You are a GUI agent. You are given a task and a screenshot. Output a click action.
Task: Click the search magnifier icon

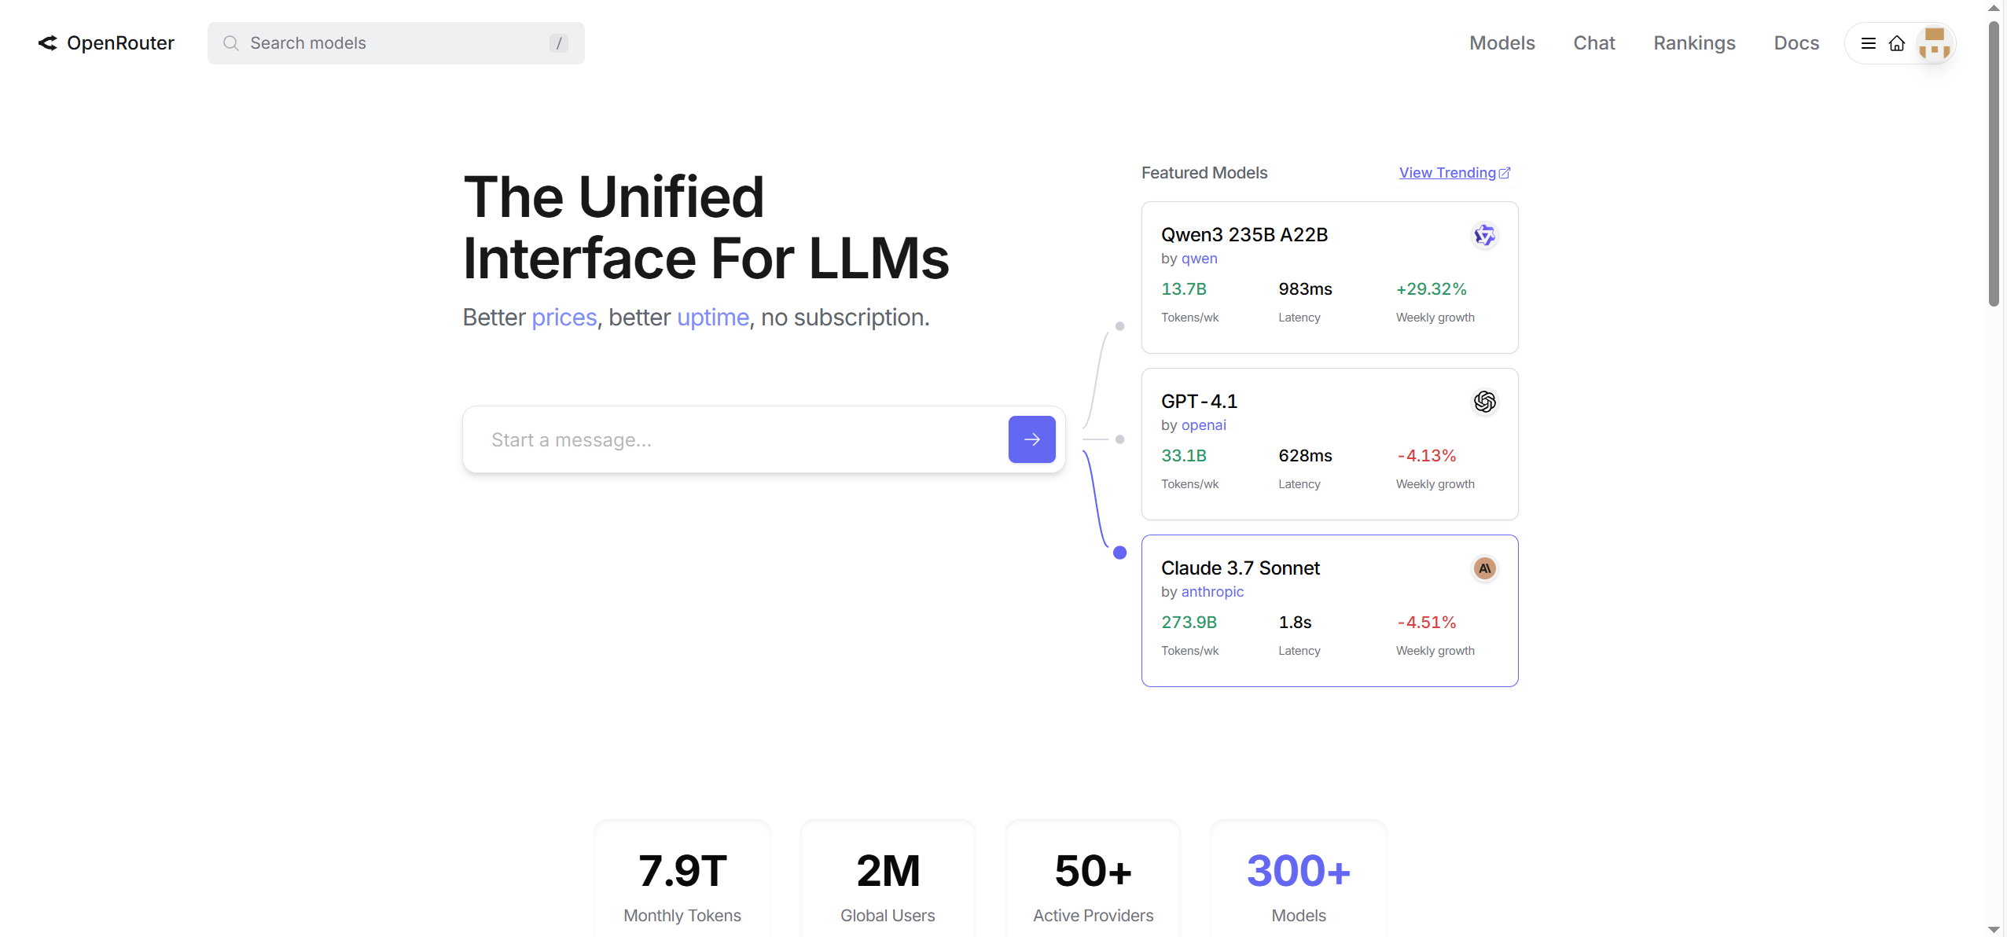230,43
